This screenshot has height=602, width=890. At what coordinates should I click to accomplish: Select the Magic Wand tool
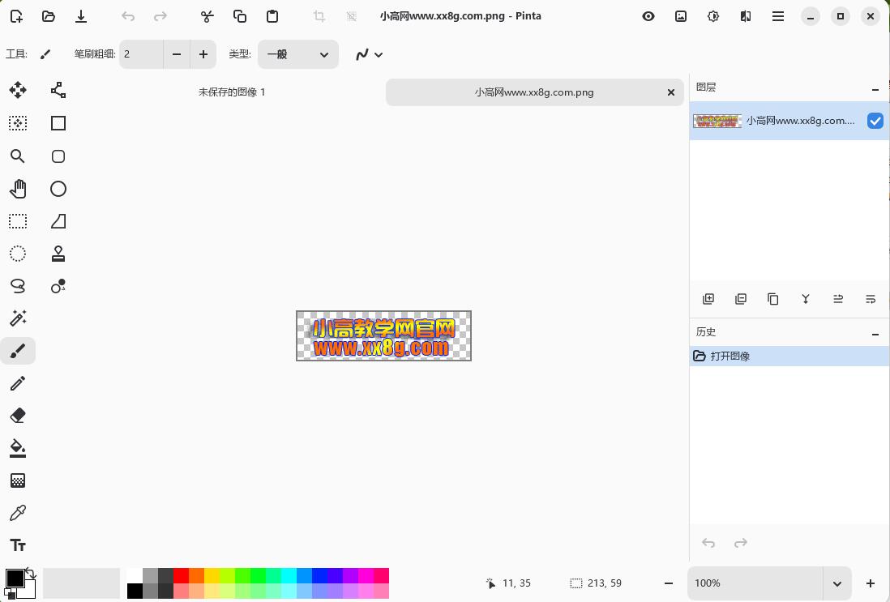18,318
